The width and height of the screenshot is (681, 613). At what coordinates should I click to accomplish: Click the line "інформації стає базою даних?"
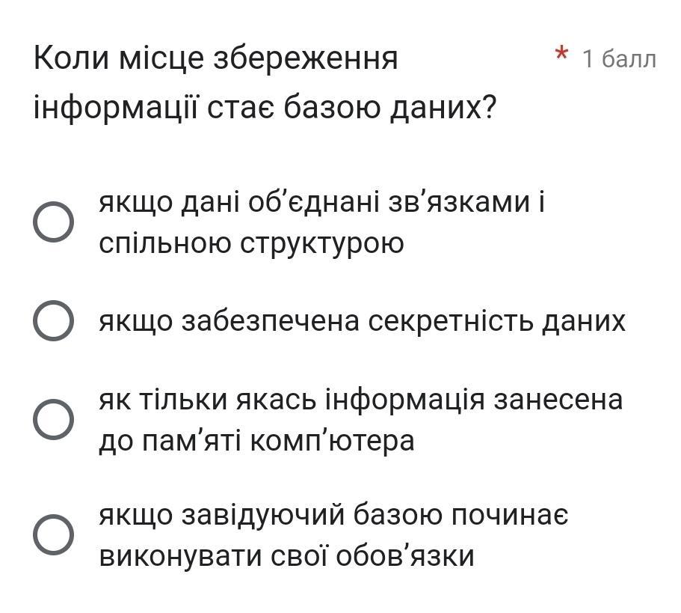coord(265,109)
